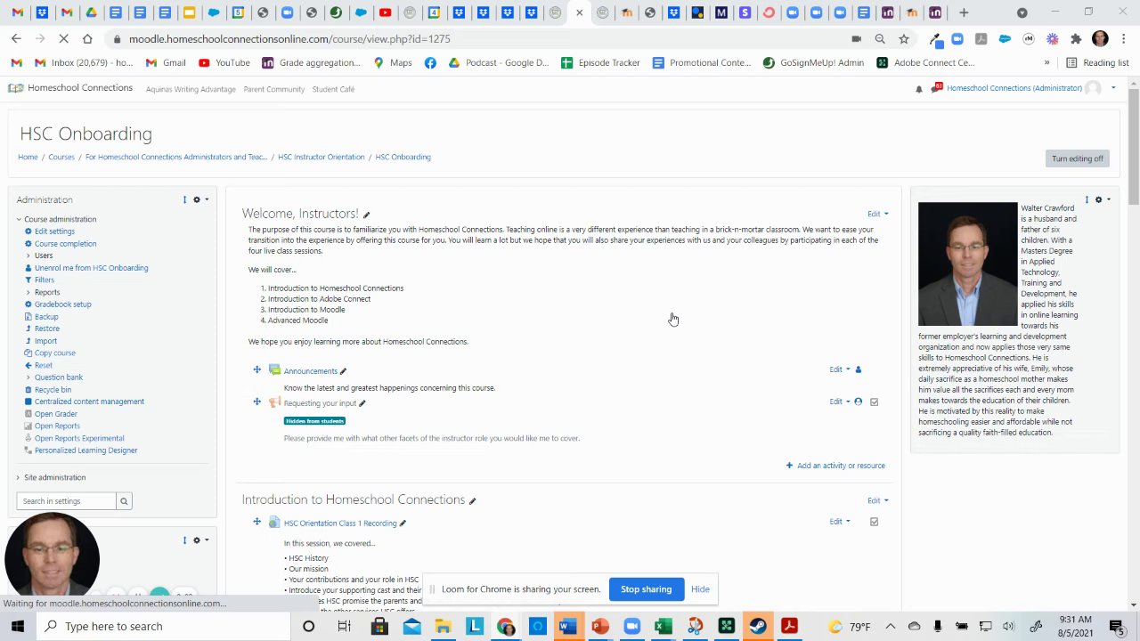The image size is (1140, 641).
Task: Click the Search in settings field
Action: point(66,501)
